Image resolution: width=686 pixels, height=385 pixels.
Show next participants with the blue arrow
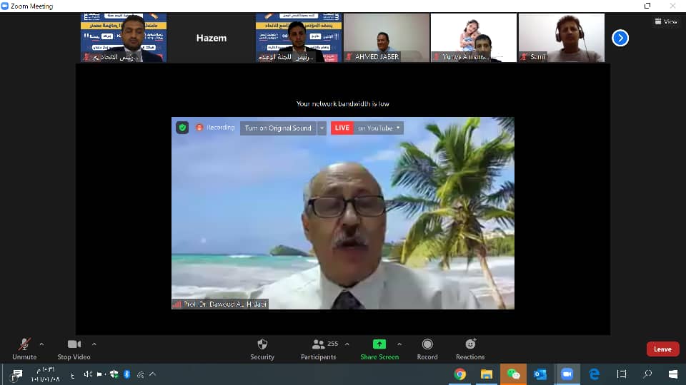coord(620,38)
